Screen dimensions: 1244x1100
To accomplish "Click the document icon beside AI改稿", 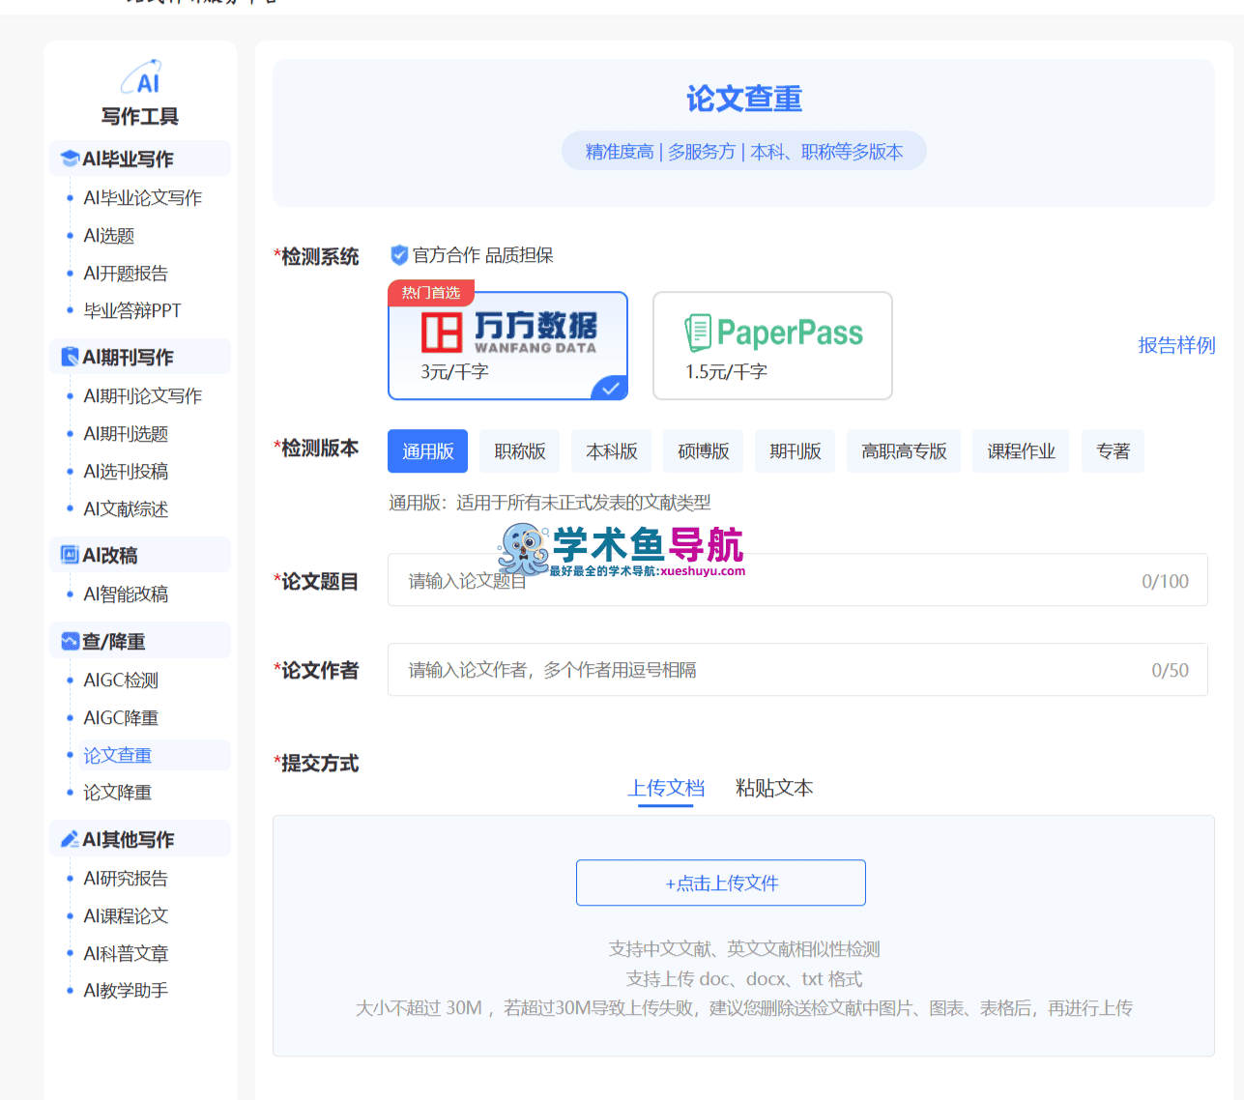I will pos(70,555).
